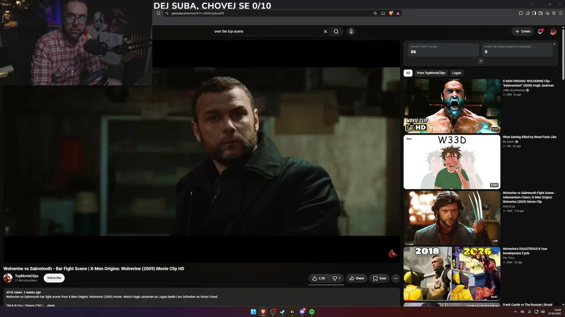
Task: Select the Logan filter chip
Action: pyautogui.click(x=456, y=73)
